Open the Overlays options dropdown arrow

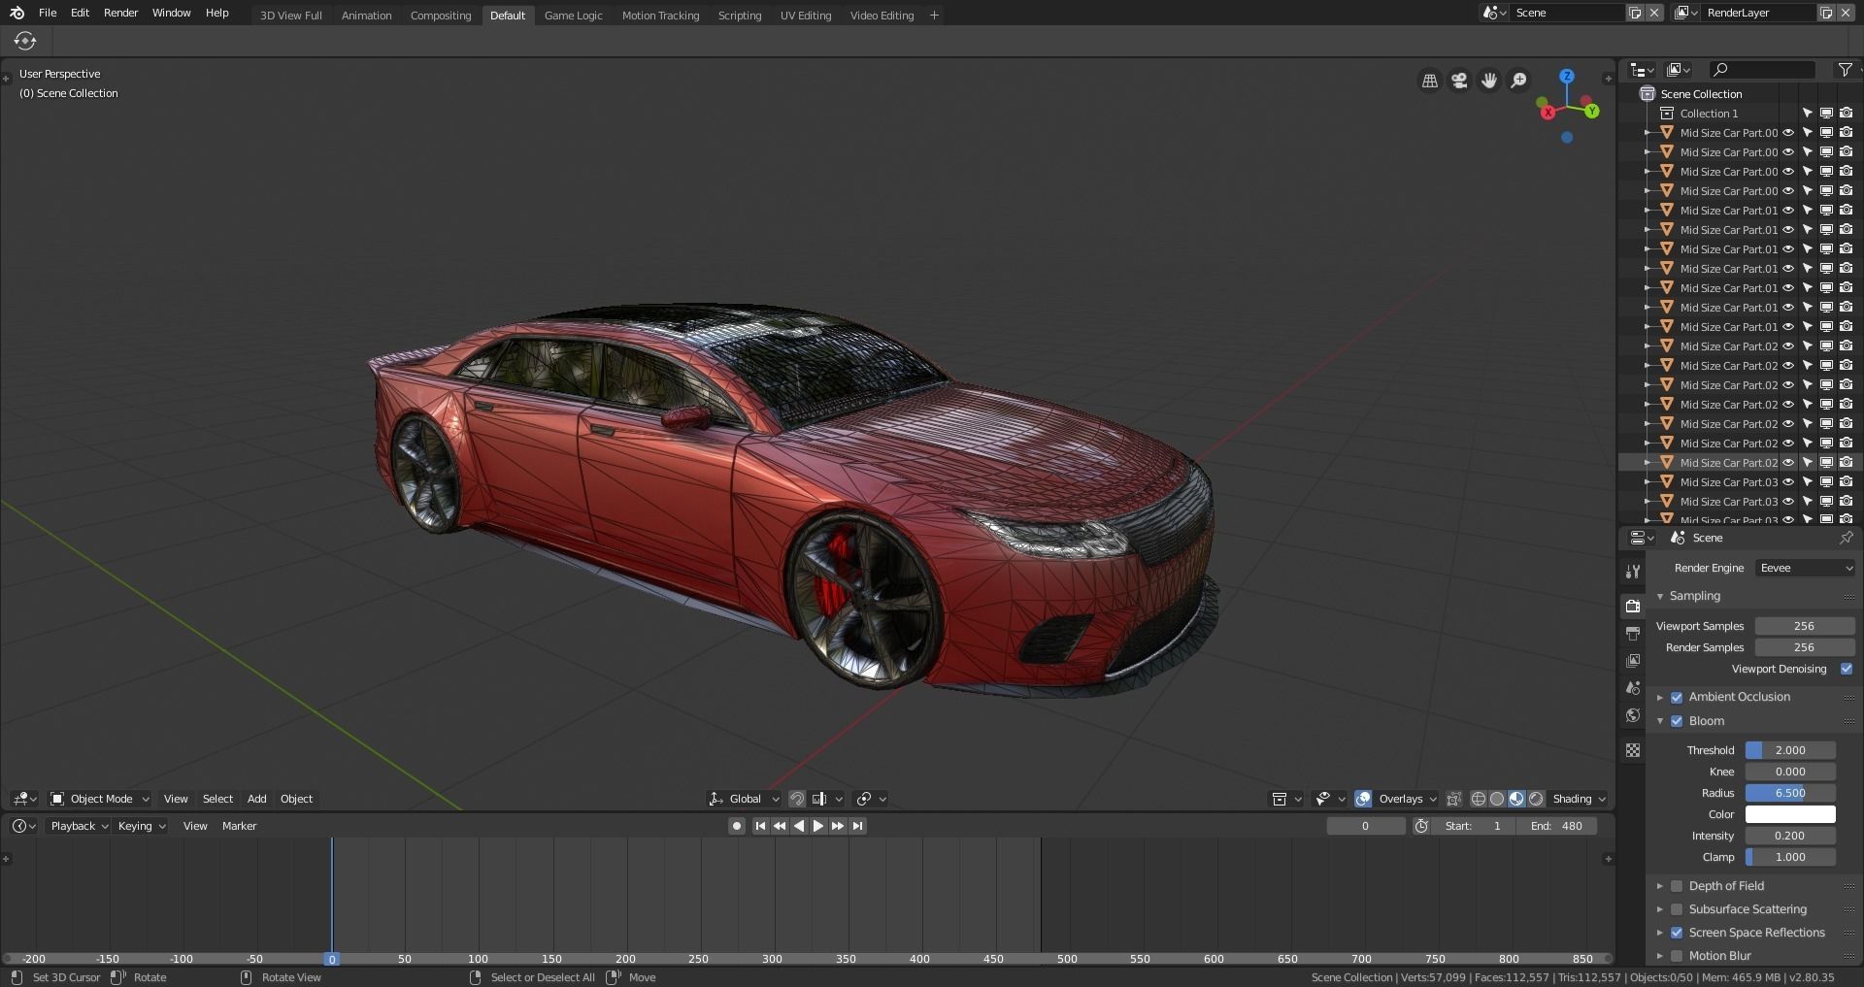tap(1432, 799)
